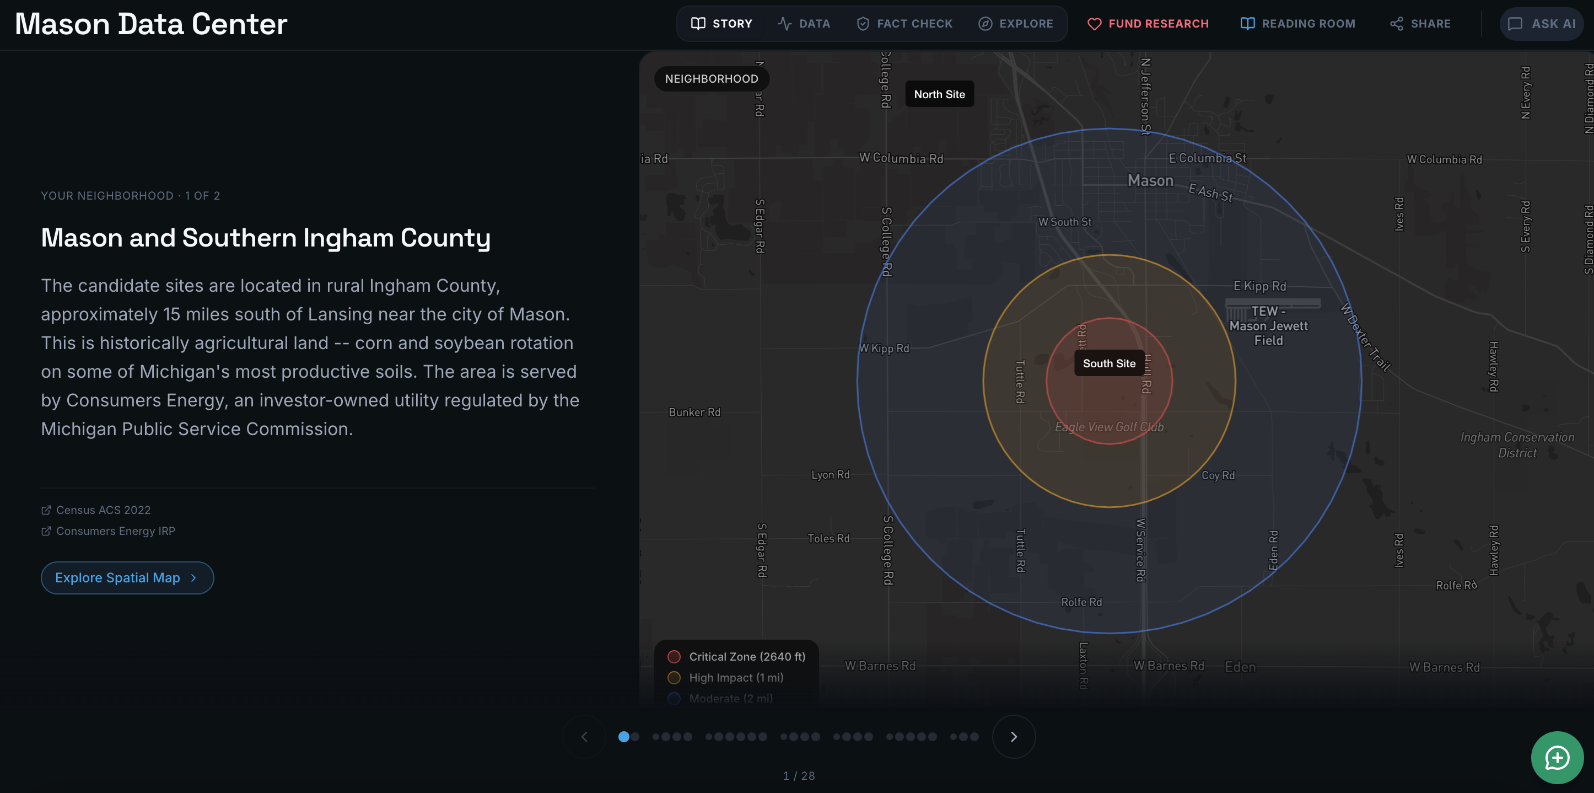Click the Explore compass icon

coord(984,23)
